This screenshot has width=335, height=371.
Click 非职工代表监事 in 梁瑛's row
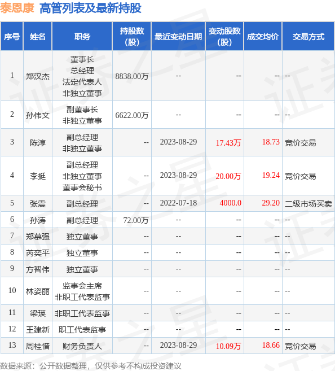(82, 313)
